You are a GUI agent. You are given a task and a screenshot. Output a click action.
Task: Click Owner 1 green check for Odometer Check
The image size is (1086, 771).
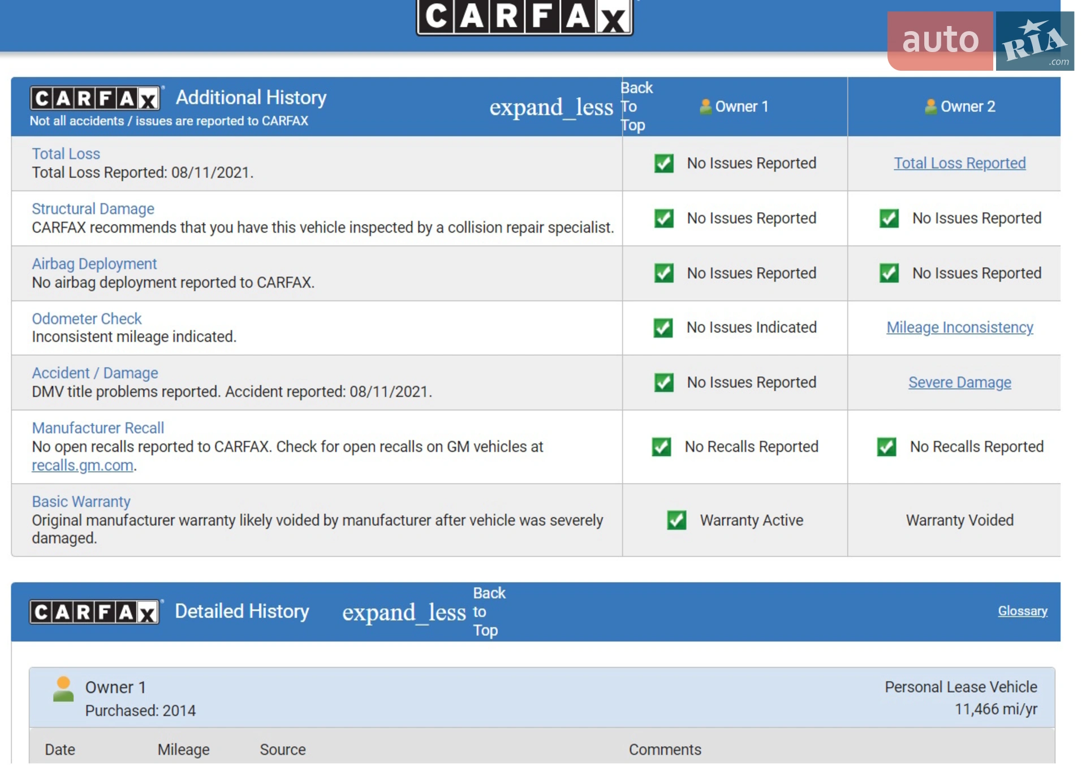click(663, 328)
